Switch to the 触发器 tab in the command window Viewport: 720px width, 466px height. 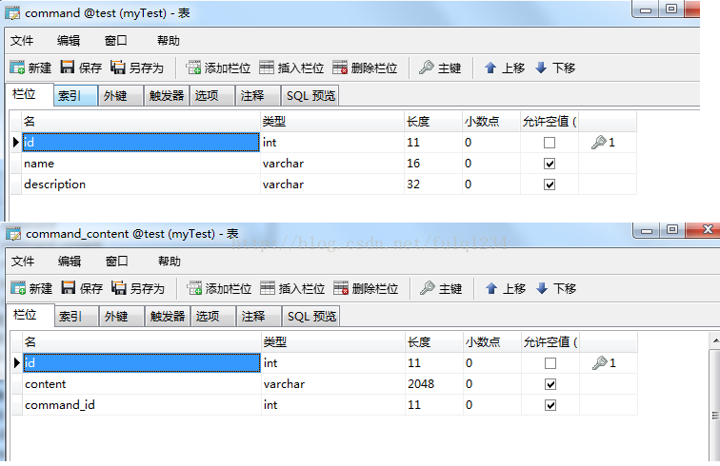click(167, 95)
